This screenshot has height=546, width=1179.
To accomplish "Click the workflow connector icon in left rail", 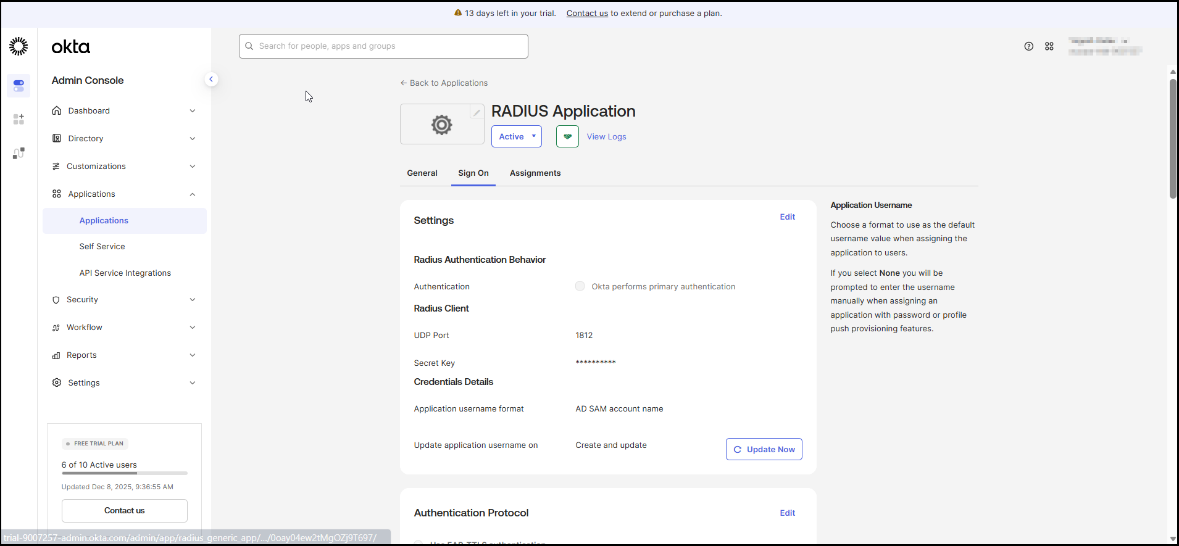I will click(x=19, y=153).
